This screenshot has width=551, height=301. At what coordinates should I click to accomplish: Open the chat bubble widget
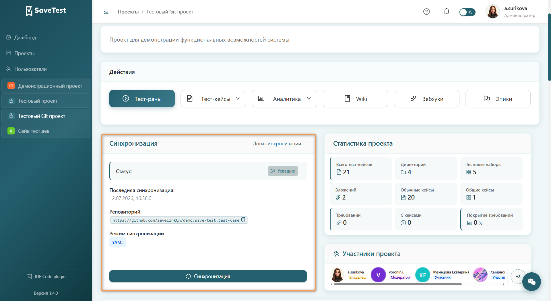pos(531,282)
